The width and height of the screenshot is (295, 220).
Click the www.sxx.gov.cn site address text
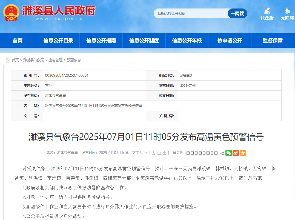pyautogui.click(x=59, y=19)
